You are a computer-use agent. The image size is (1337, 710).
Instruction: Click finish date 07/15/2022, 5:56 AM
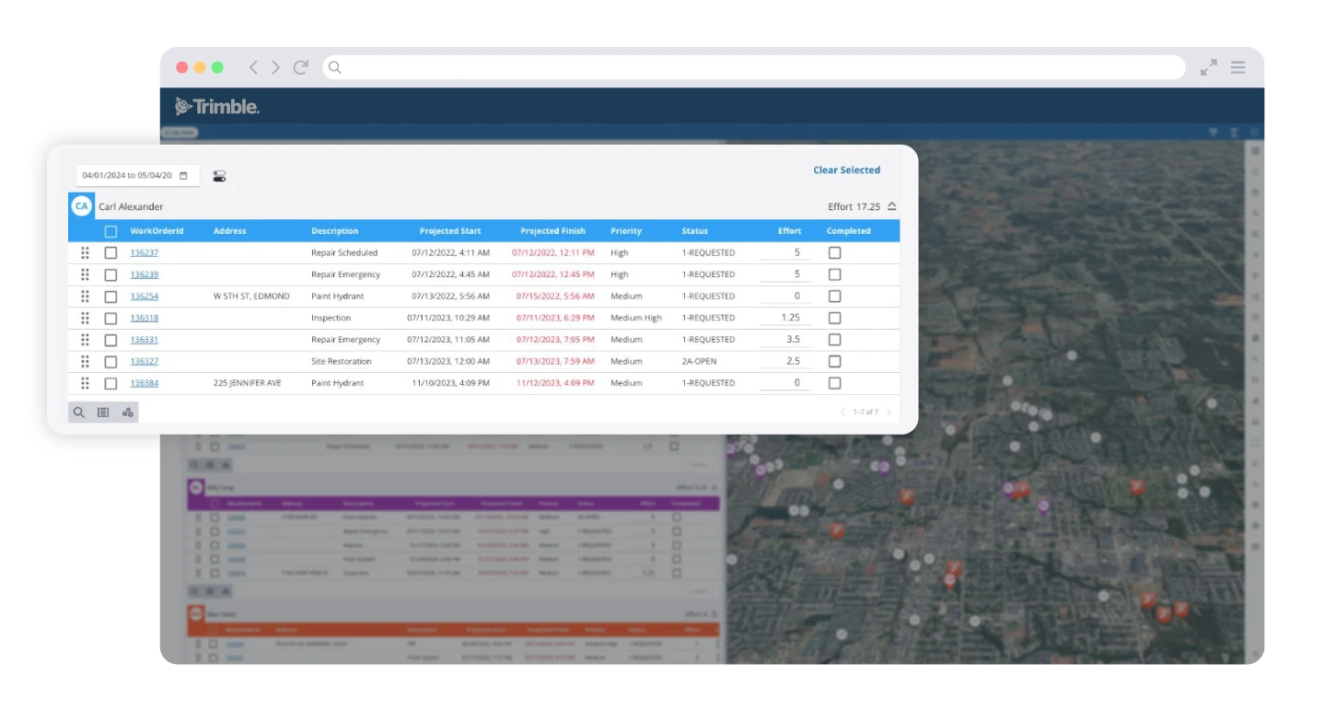(553, 297)
